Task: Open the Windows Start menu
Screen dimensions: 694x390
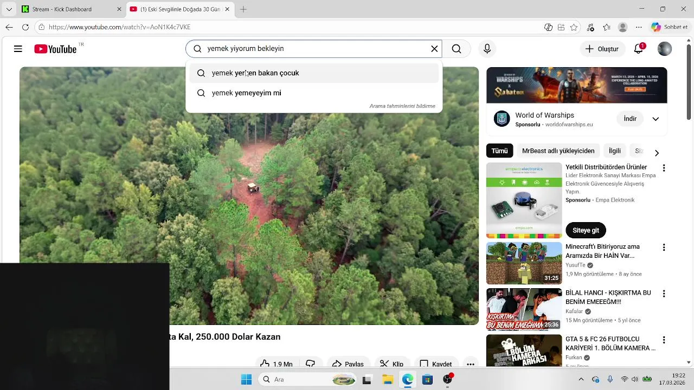Action: [246, 379]
